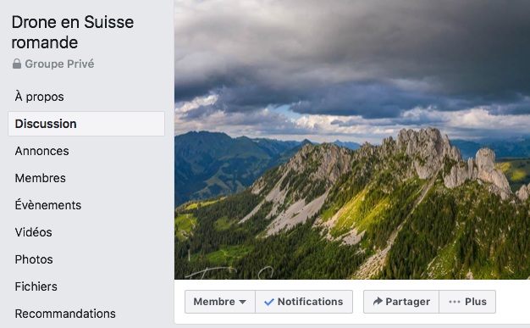The image size is (530, 328).
Task: Click the blue checkmark on Notifications
Action: coord(269,302)
